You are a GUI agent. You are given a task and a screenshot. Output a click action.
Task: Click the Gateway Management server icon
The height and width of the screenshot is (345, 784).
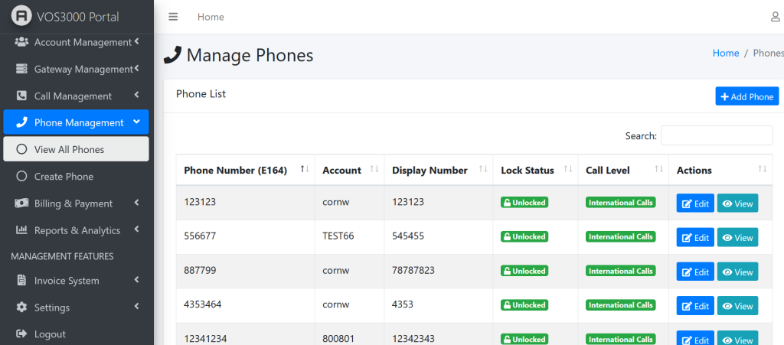21,69
